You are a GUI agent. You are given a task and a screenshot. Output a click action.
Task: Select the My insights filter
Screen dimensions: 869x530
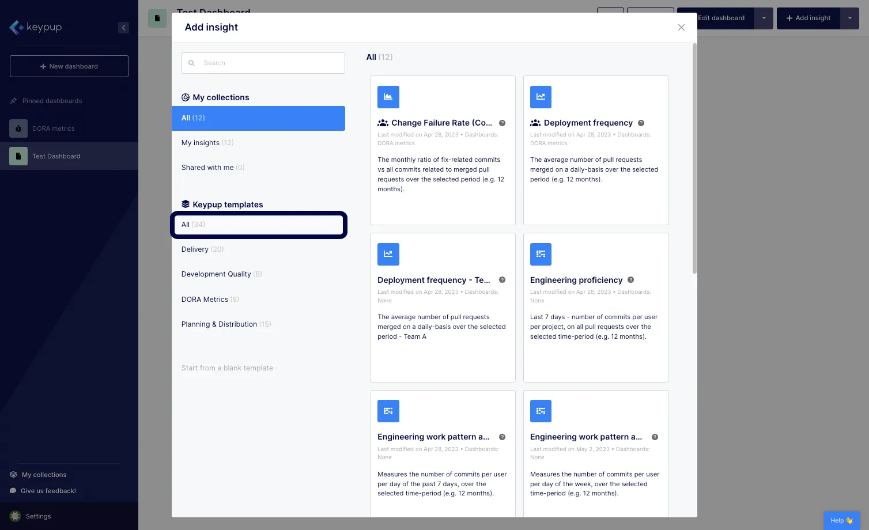[199, 142]
